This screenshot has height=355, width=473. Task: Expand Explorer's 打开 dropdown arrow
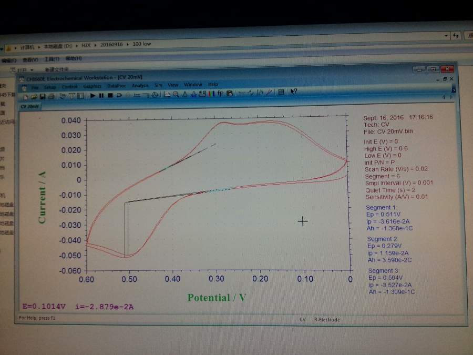coord(32,70)
